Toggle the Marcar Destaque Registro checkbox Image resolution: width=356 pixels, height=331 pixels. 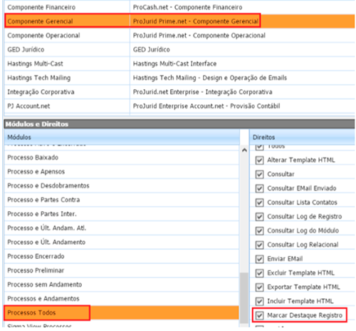[x=259, y=315]
